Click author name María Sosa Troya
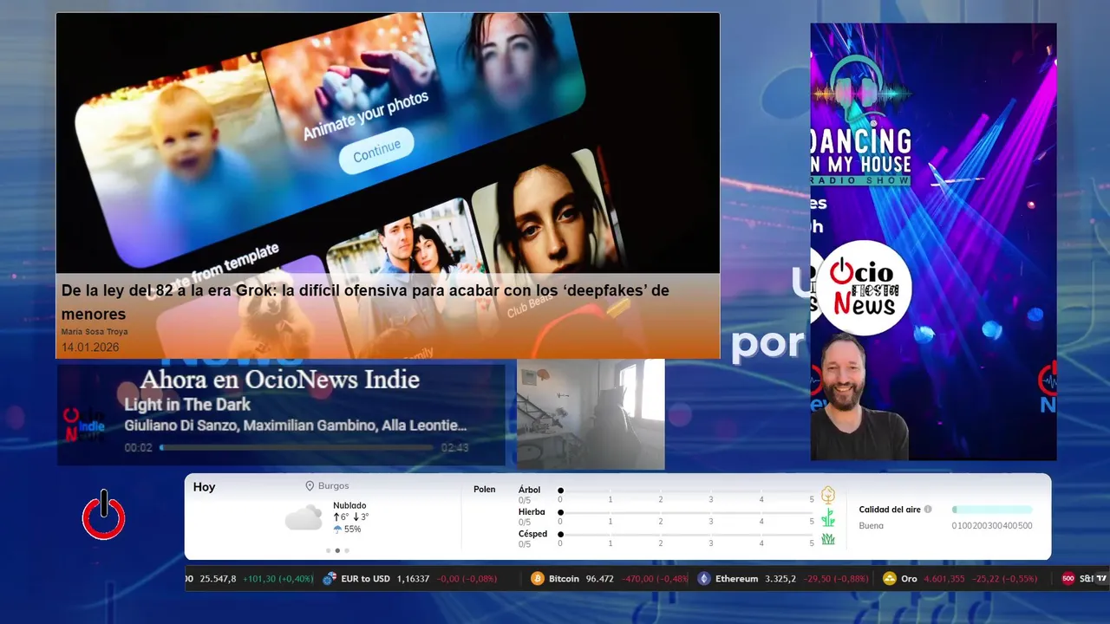1110x624 pixels. [x=95, y=332]
